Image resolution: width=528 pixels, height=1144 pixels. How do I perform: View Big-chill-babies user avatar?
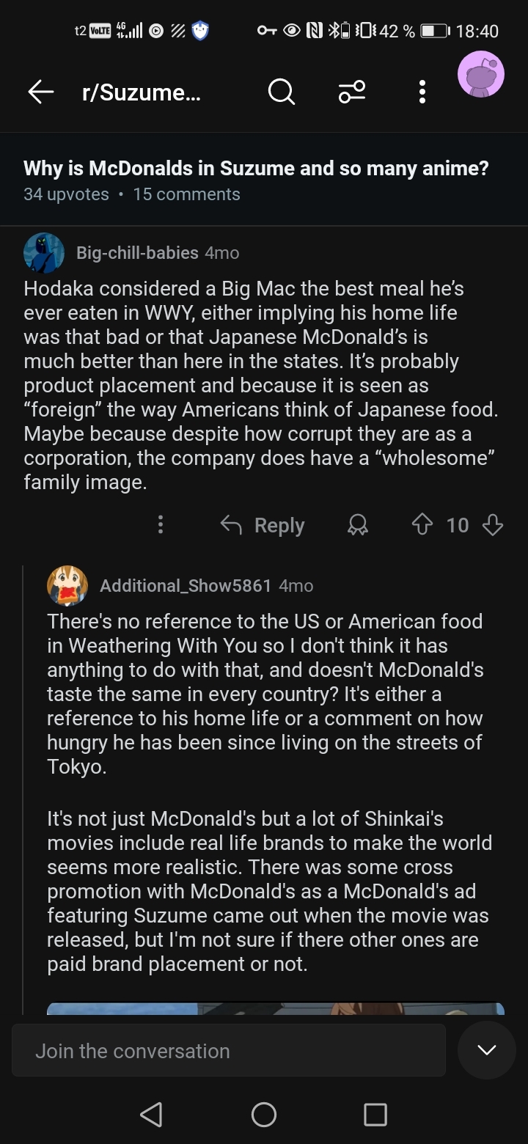[x=44, y=253]
